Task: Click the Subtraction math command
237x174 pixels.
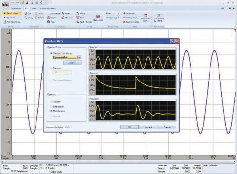Action: (130, 18)
